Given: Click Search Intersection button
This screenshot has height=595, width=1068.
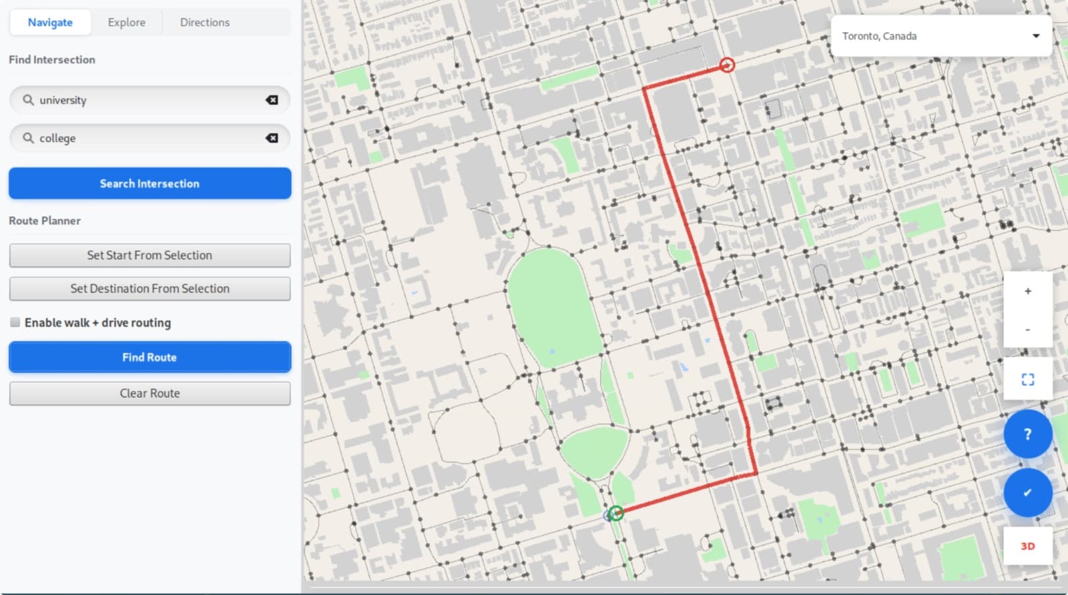Looking at the screenshot, I should point(150,183).
